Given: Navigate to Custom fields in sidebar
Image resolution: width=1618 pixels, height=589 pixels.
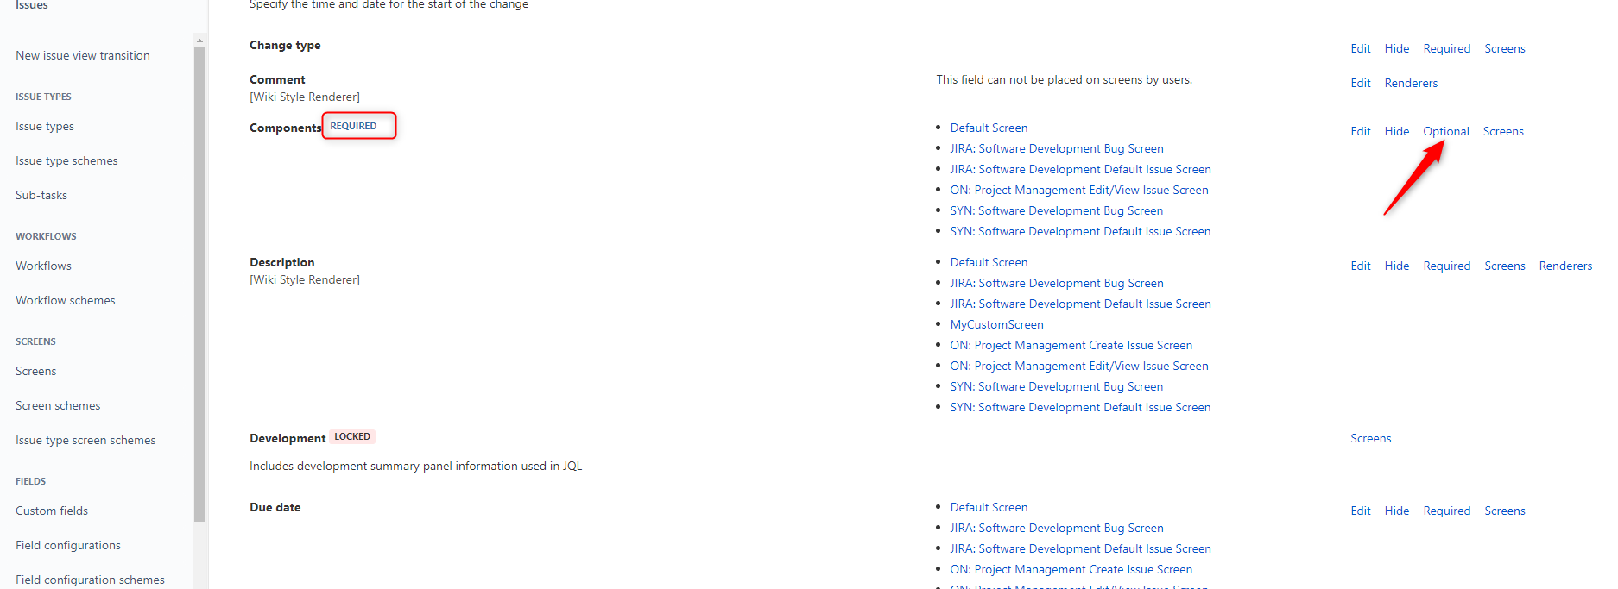Looking at the screenshot, I should 52,511.
